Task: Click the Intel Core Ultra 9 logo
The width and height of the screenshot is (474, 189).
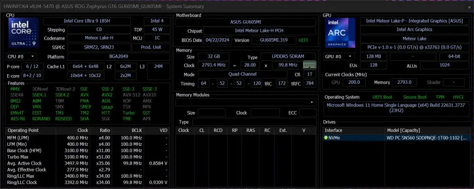Action: pos(23,33)
